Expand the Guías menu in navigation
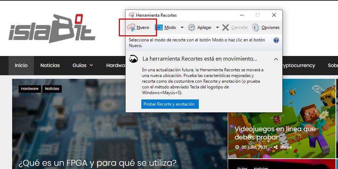This screenshot has width=338, height=169. (x=82, y=65)
